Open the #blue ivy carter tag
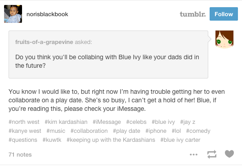The height and width of the screenshot is (166, 242). [x=180, y=140]
